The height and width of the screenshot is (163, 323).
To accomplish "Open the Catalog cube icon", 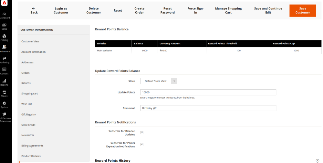I will click(4, 36).
